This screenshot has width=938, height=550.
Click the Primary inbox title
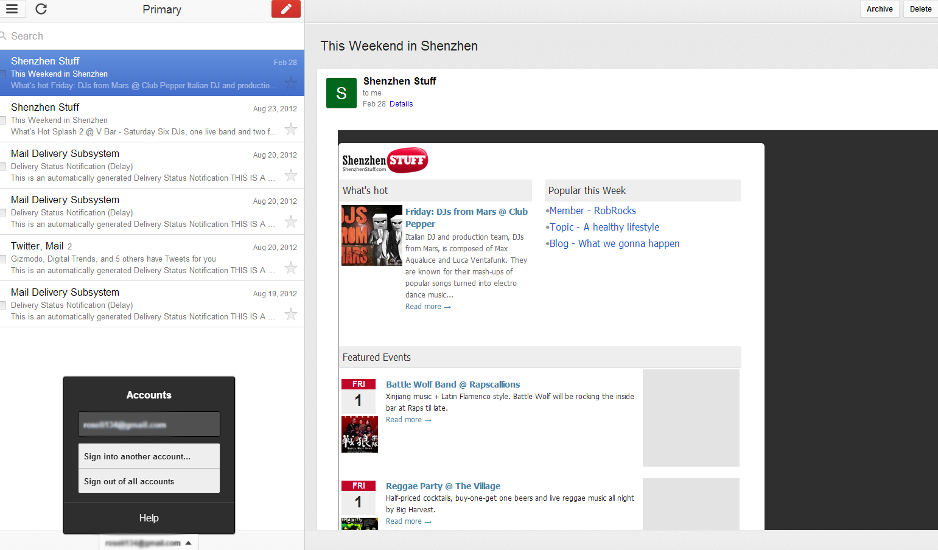pos(162,9)
